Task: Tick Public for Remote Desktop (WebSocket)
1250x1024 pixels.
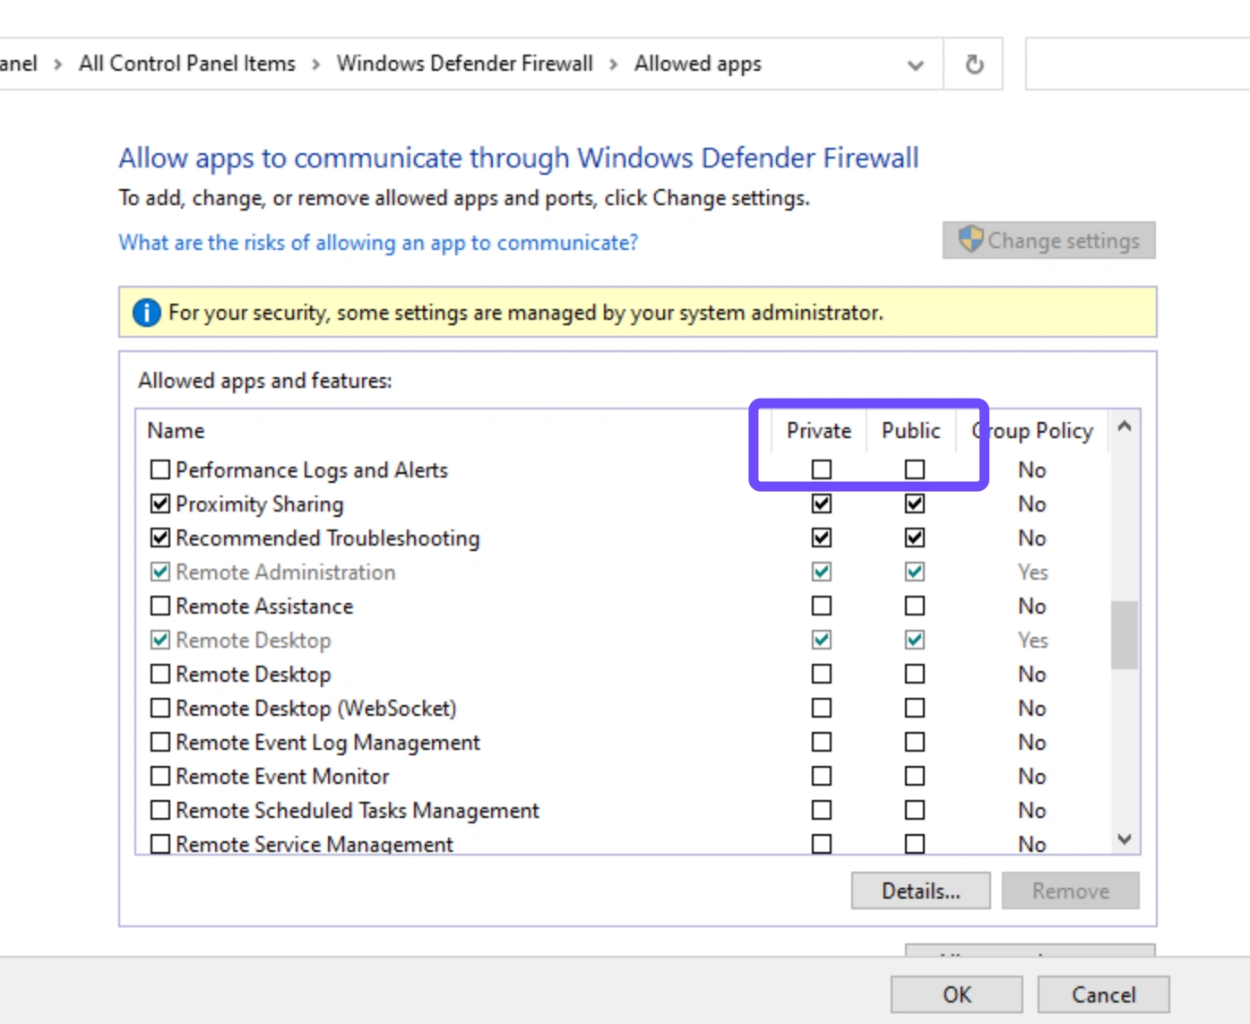Action: 915,708
